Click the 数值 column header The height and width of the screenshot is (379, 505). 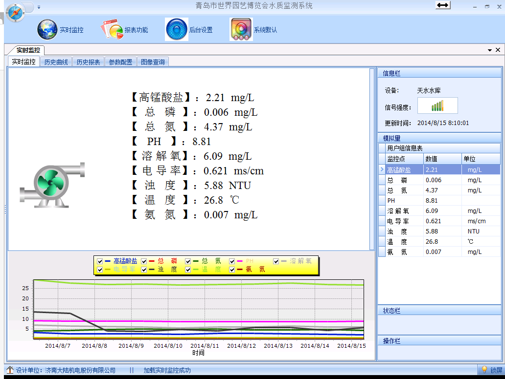442,159
